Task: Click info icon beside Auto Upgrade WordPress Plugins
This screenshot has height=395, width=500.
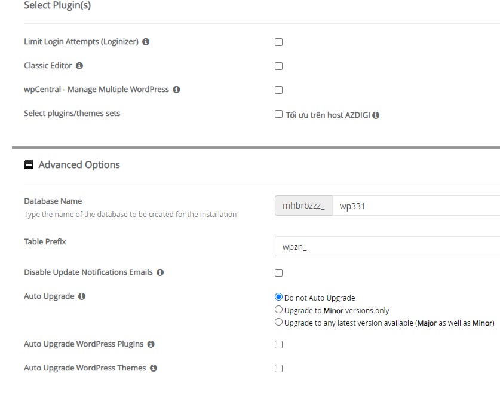Action: pyautogui.click(x=151, y=344)
